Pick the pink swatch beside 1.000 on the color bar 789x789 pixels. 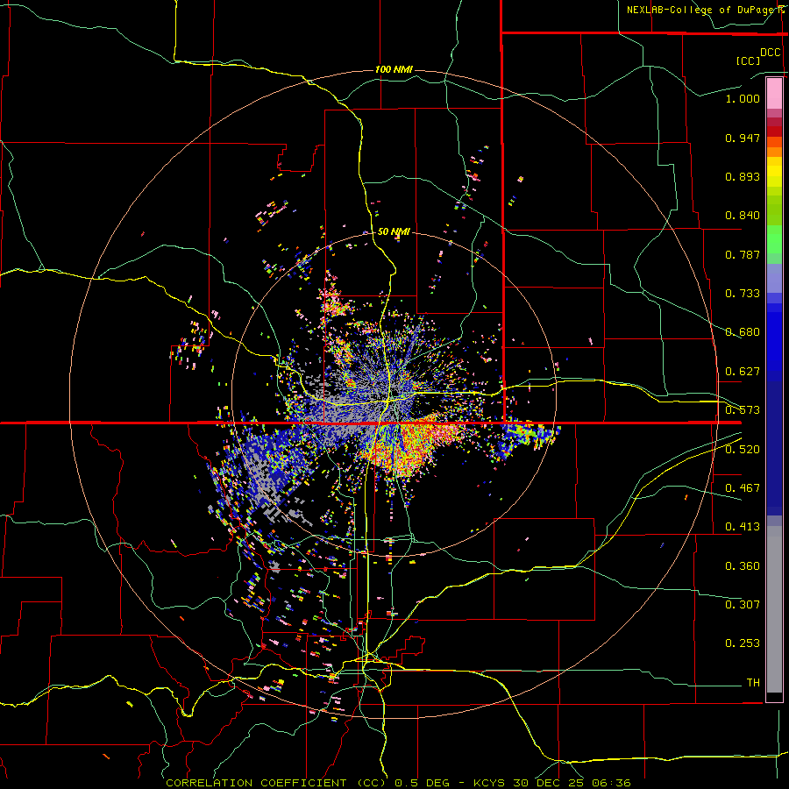pyautogui.click(x=774, y=94)
